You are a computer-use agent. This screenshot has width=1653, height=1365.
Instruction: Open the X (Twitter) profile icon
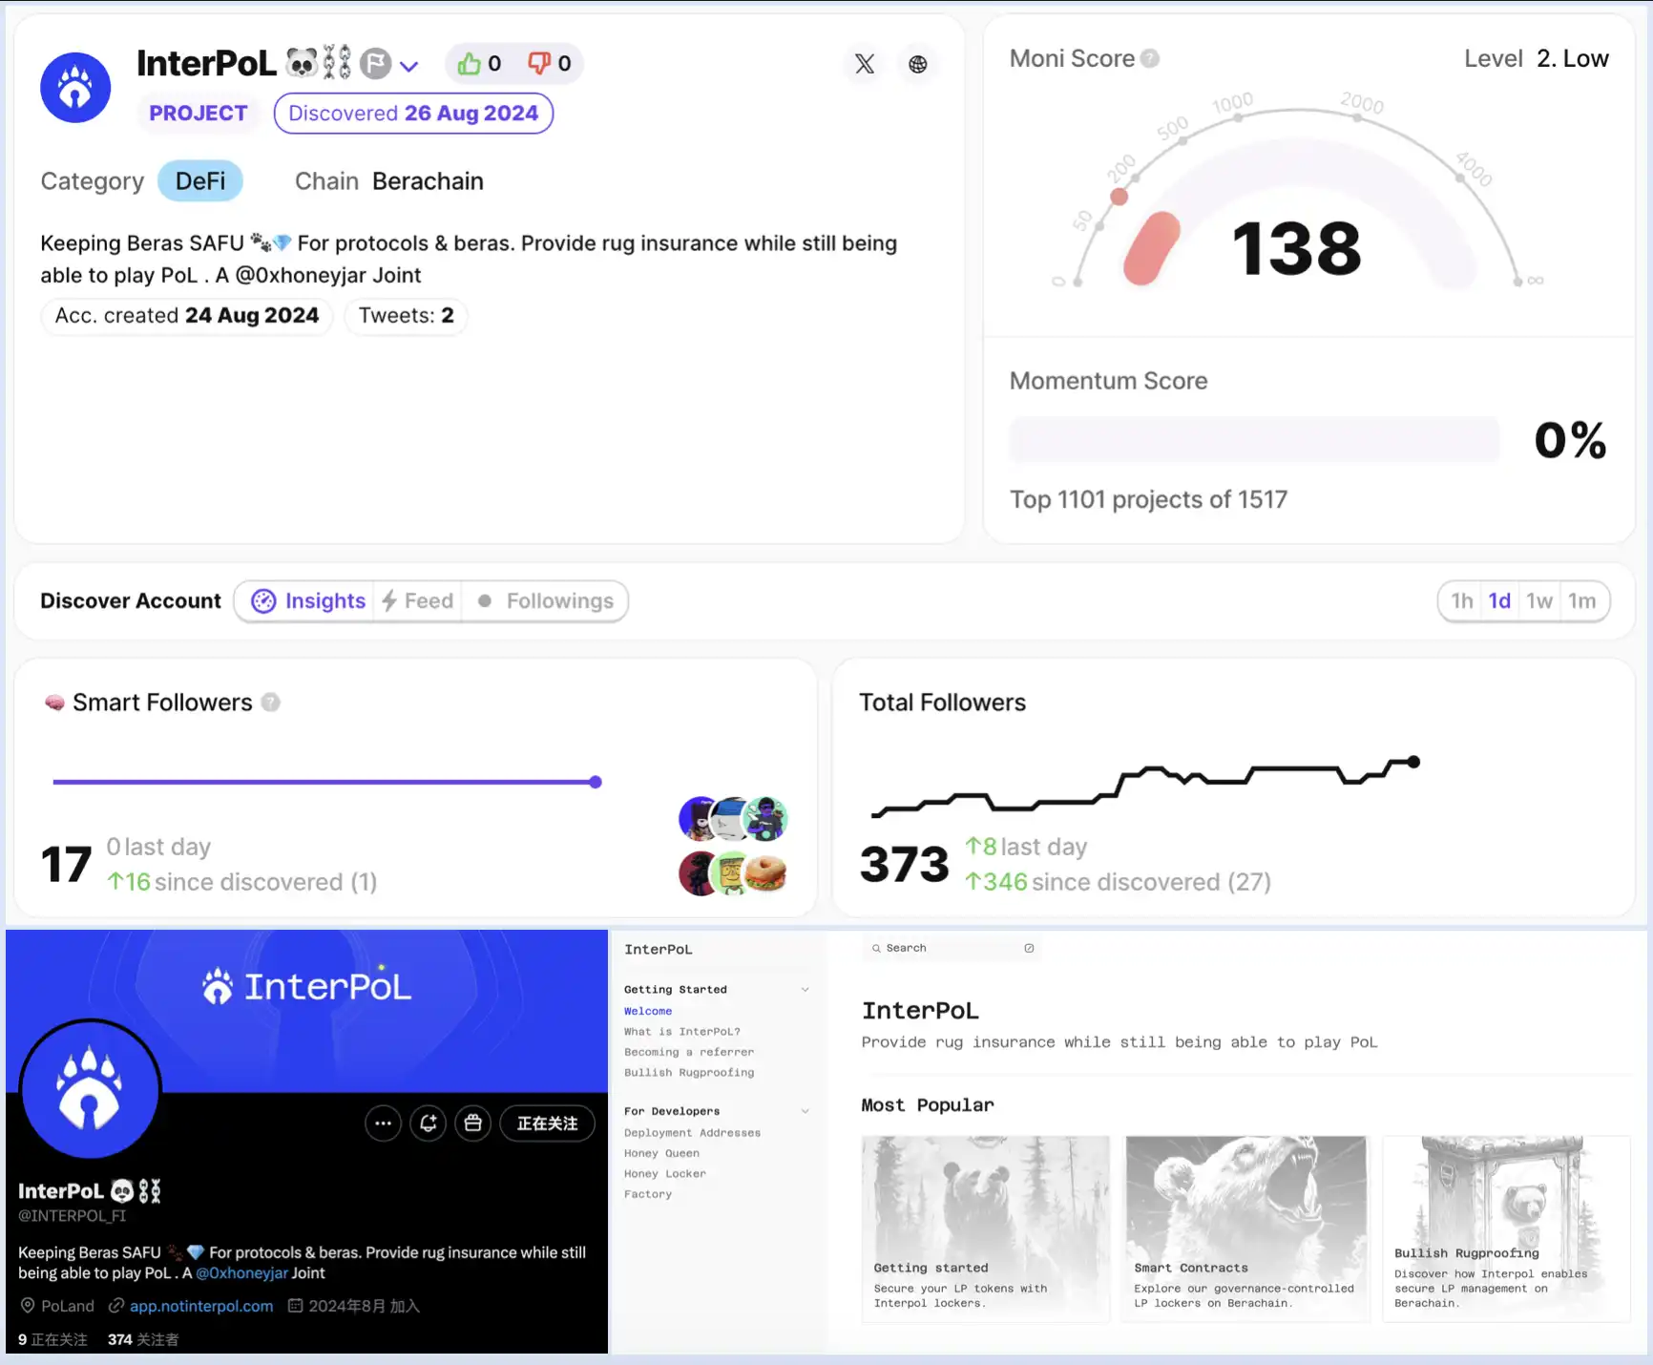point(865,64)
